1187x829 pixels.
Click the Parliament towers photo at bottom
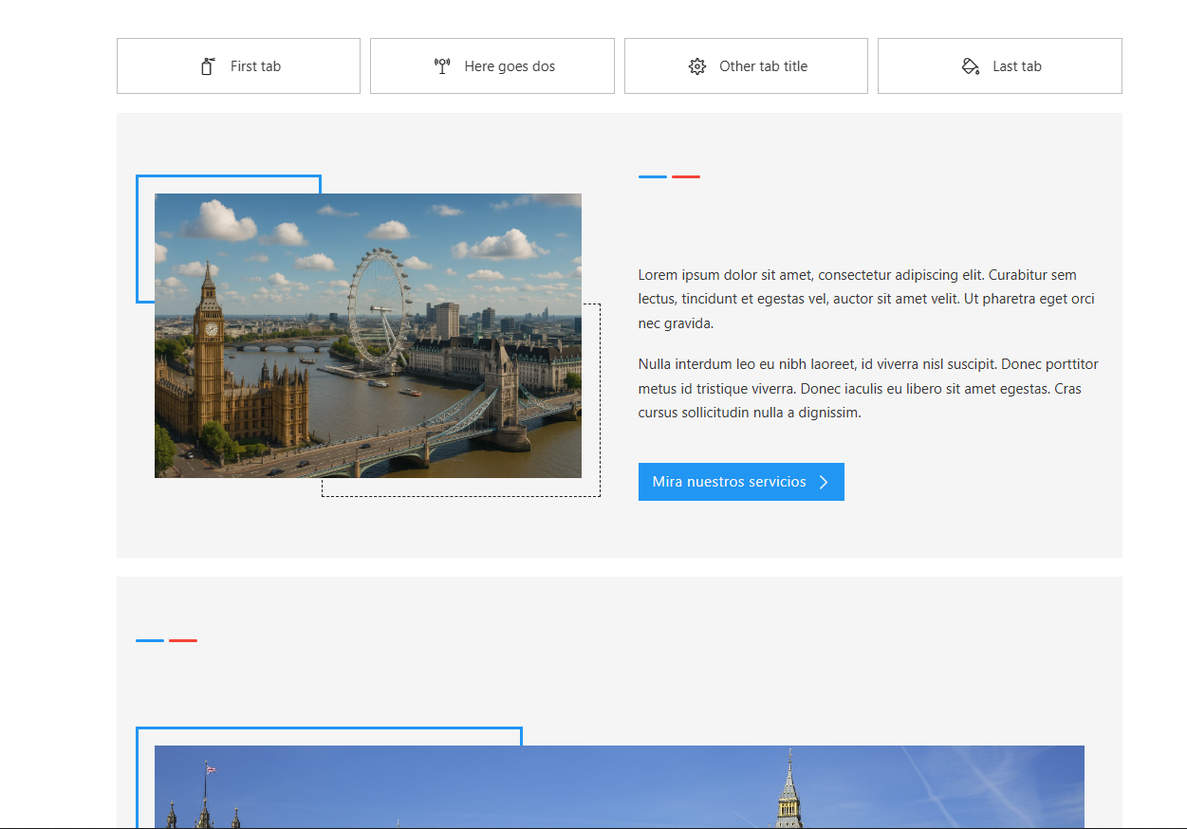619,786
